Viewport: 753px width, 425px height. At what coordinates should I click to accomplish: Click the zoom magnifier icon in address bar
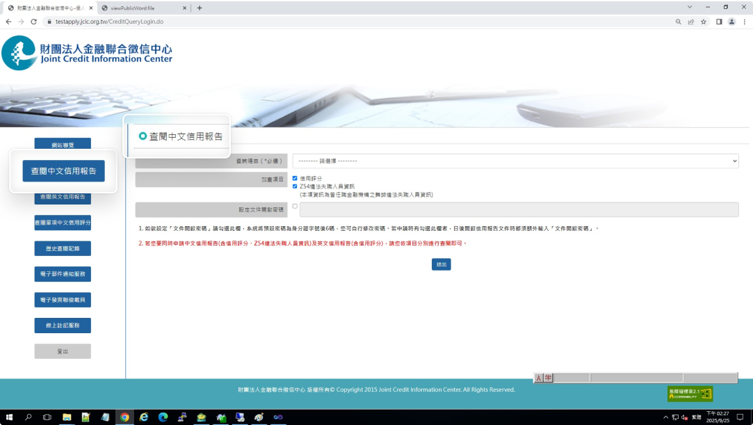[x=678, y=22]
